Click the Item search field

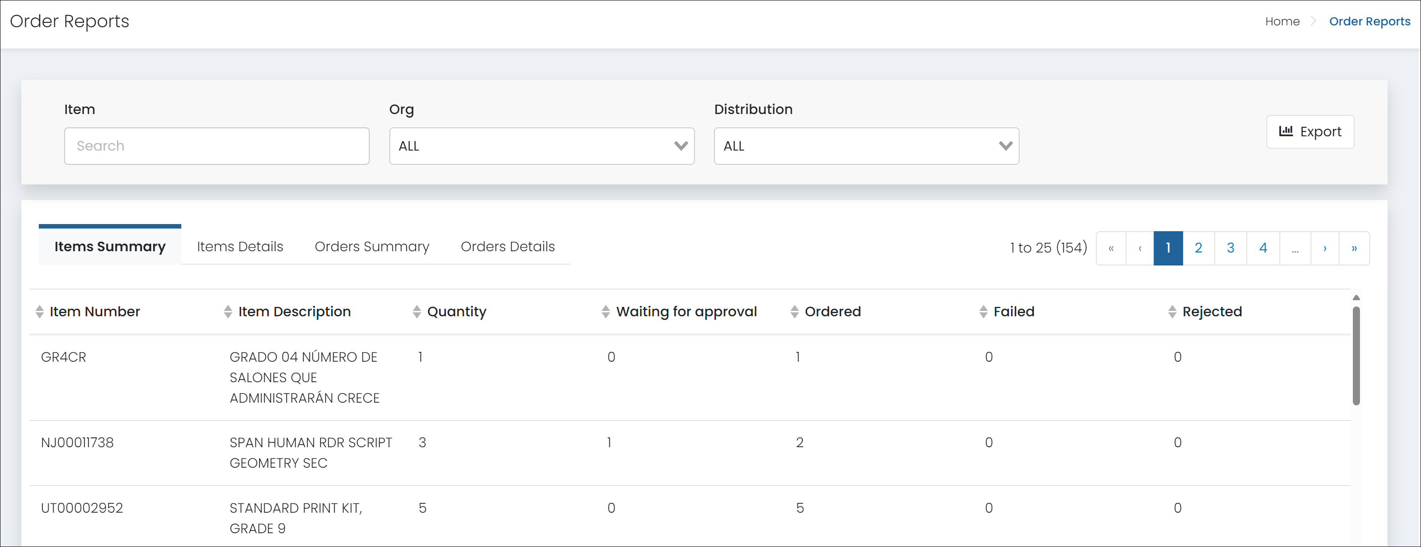click(x=216, y=146)
